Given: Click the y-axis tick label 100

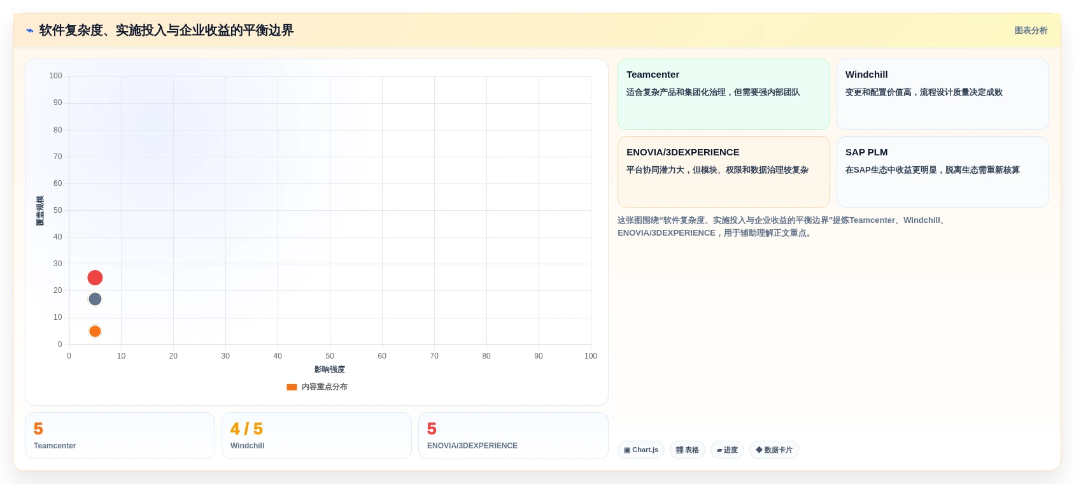Looking at the screenshot, I should click(56, 76).
